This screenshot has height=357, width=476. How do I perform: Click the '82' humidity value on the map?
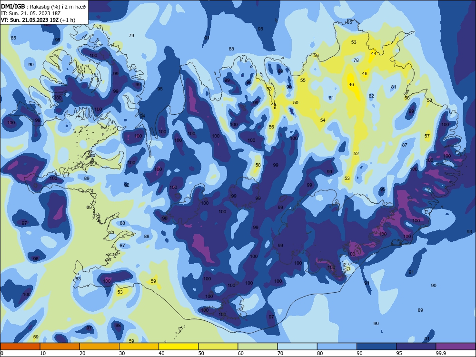click(x=371, y=96)
